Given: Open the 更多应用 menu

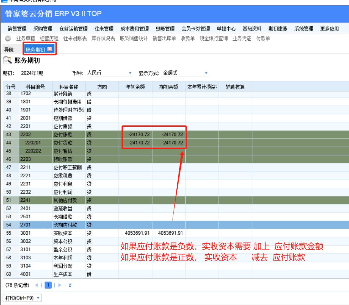Looking at the screenshot, I should tap(330, 29).
